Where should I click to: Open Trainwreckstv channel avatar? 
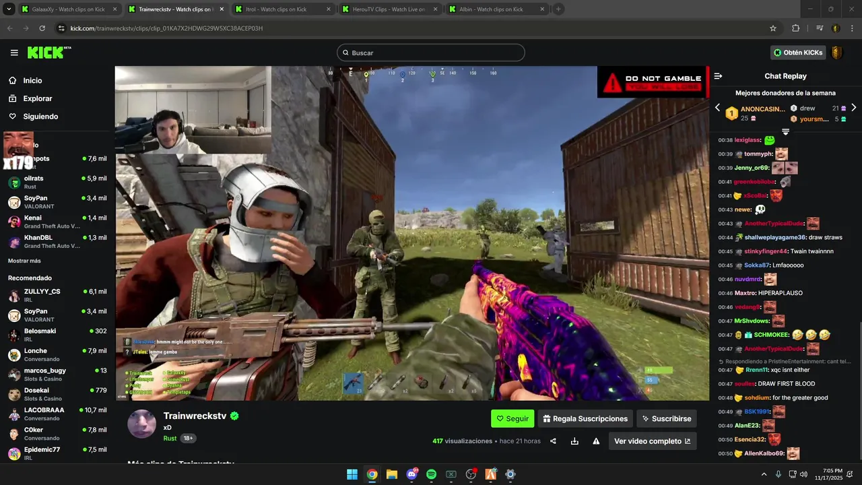point(142,424)
